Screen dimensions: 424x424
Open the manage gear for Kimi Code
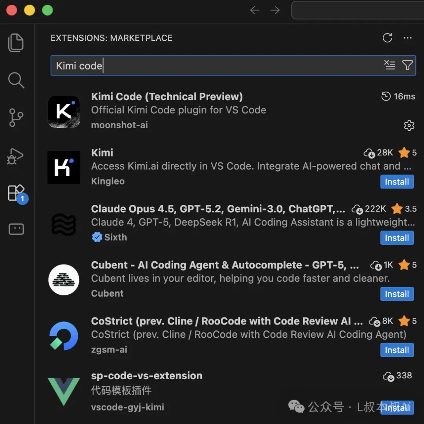[409, 125]
